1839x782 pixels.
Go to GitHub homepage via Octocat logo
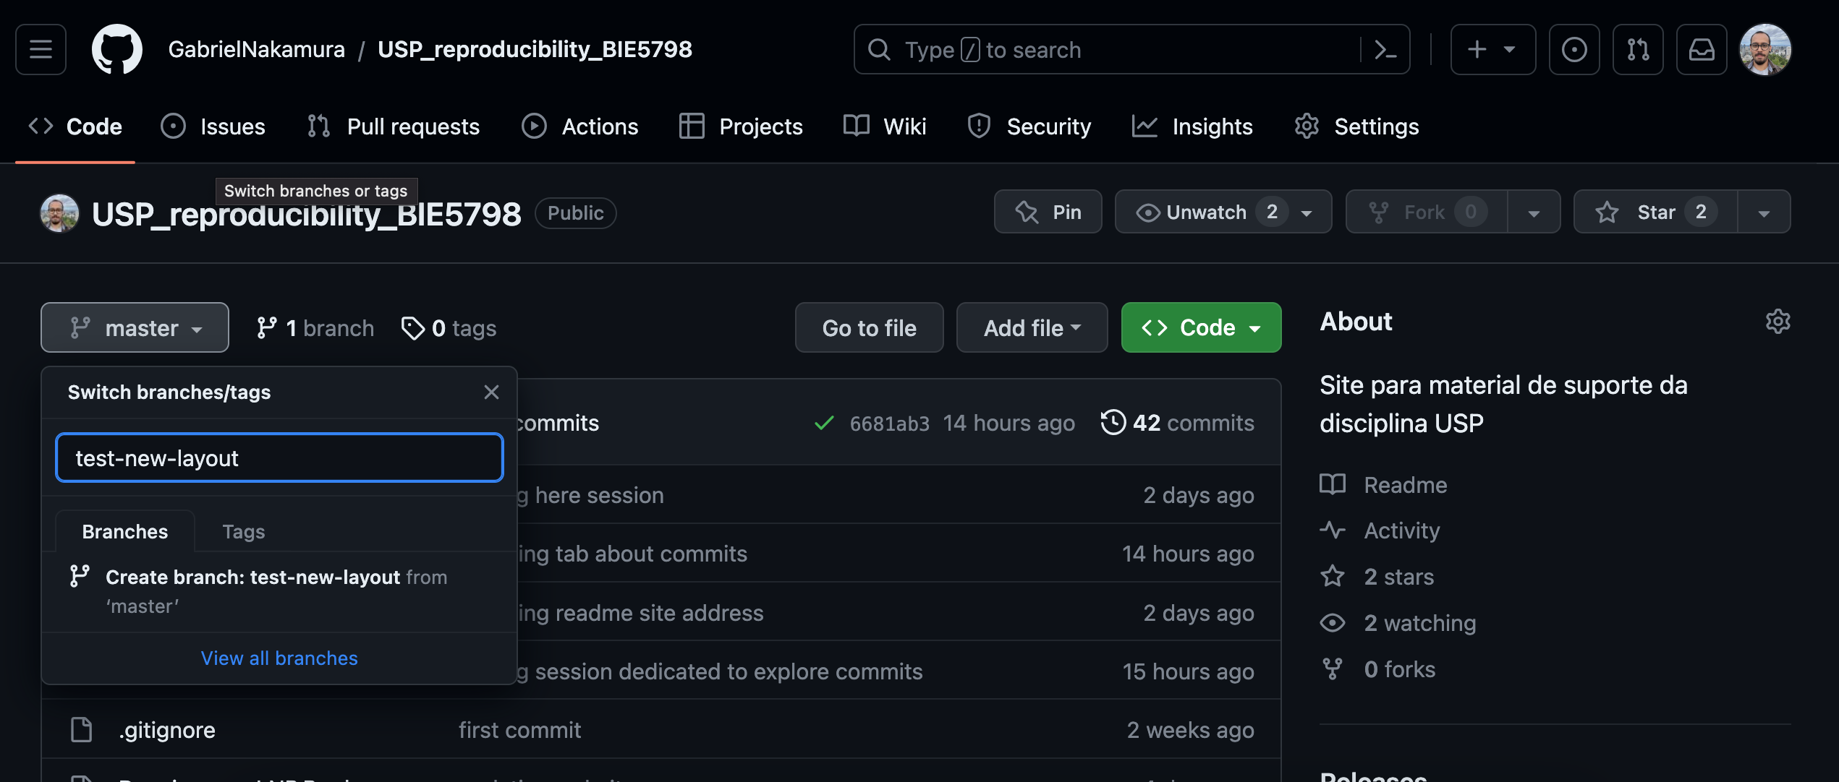tap(117, 49)
